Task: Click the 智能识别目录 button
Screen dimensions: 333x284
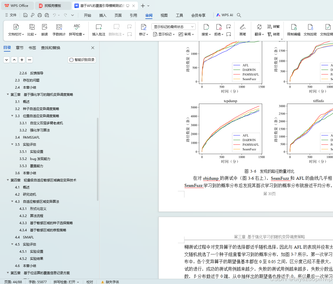Action: 82,60
